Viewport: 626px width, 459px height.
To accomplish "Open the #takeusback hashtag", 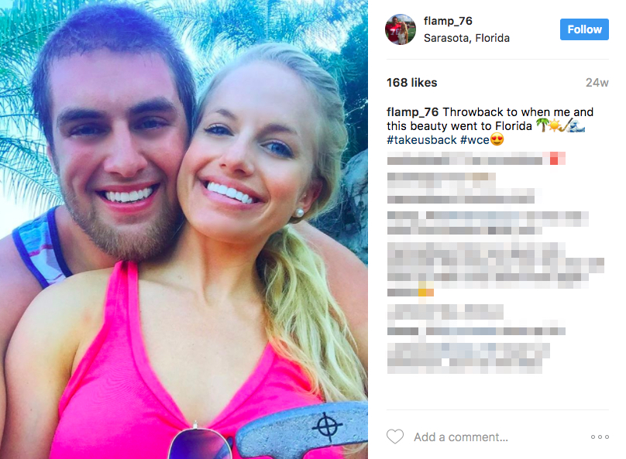I will tap(421, 140).
